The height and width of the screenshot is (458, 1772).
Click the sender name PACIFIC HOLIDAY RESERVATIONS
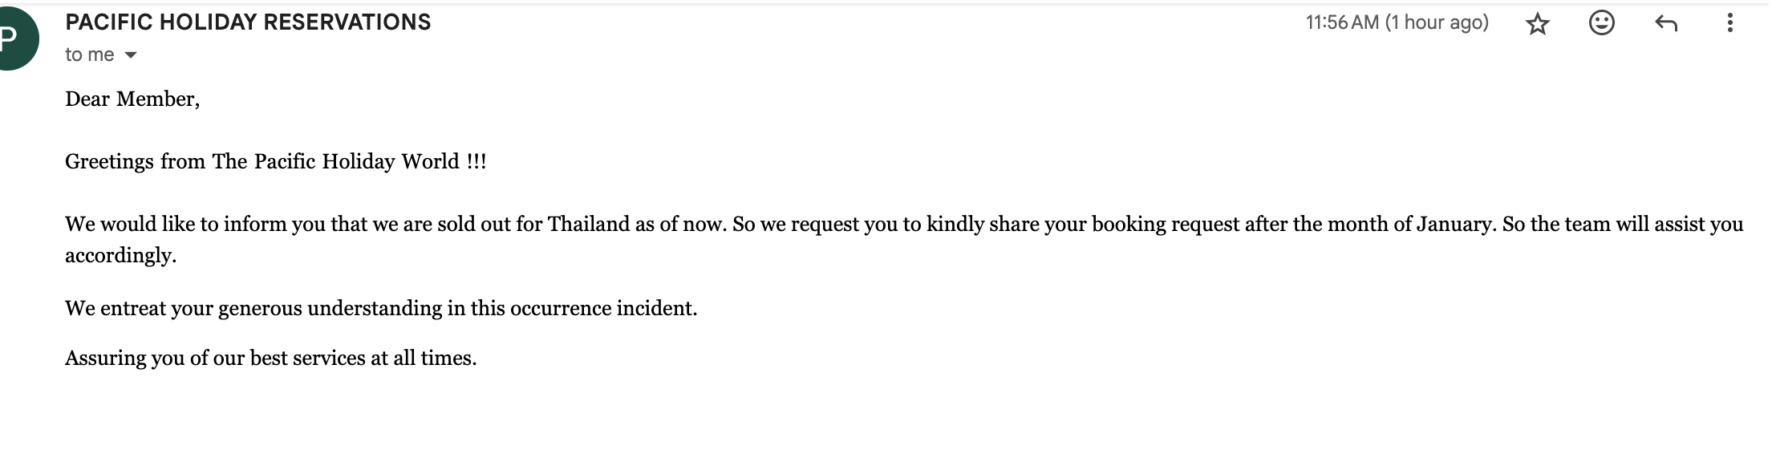[248, 22]
